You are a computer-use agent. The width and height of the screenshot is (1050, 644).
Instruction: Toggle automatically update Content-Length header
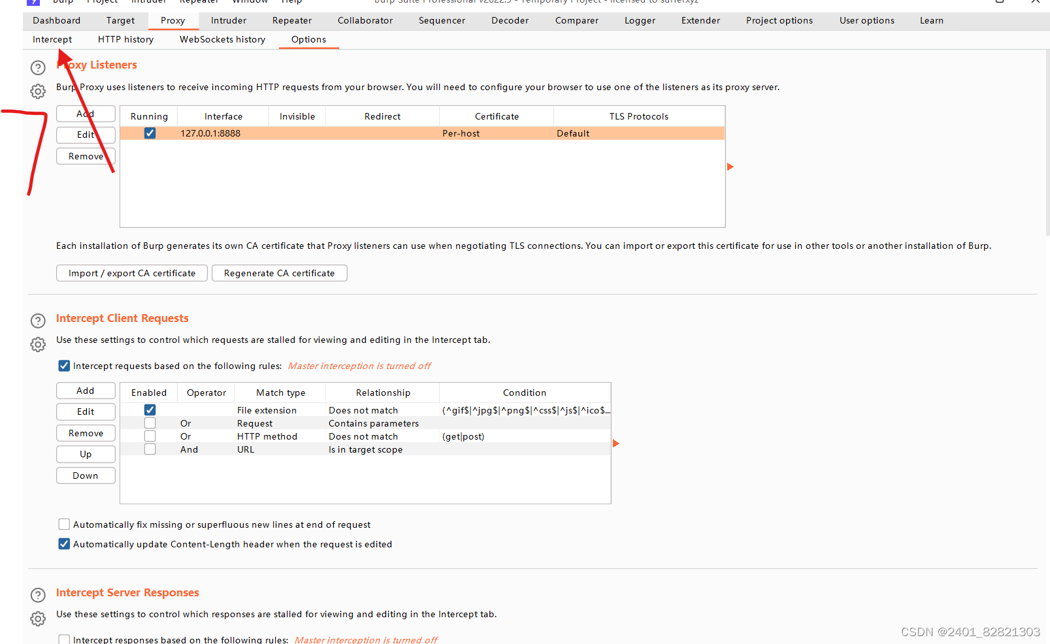[64, 543]
